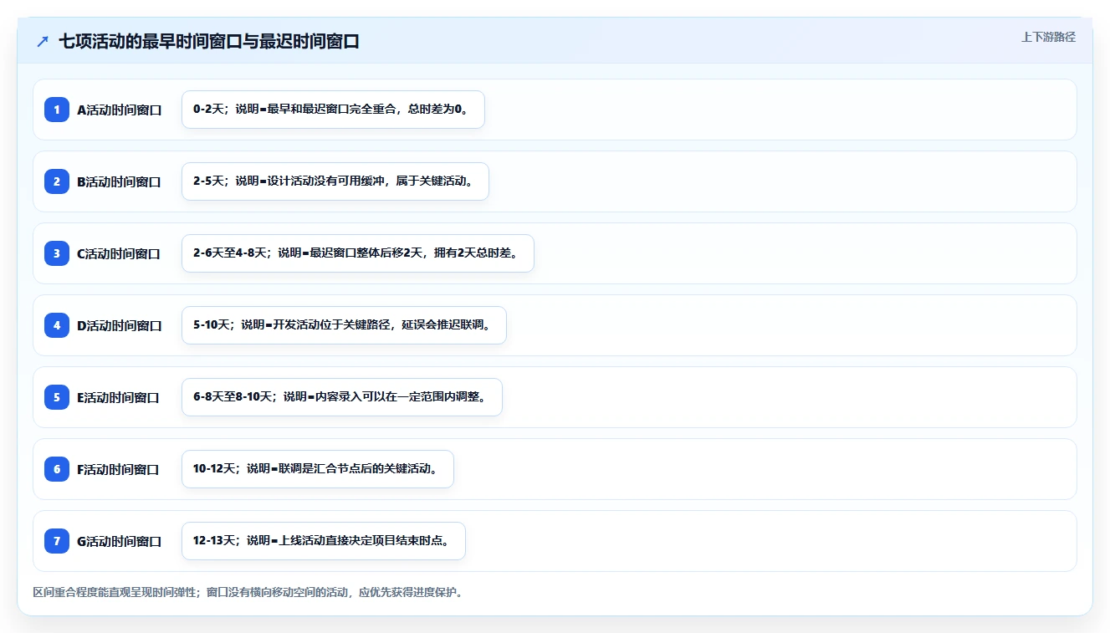Select number badge 4 for D活动
The height and width of the screenshot is (633, 1110).
click(x=57, y=325)
